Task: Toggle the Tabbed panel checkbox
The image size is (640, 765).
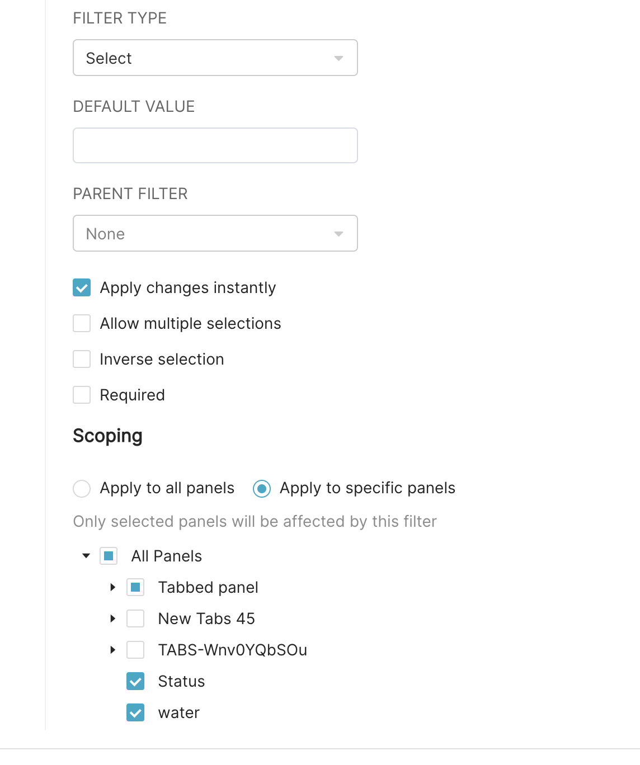Action: (135, 587)
